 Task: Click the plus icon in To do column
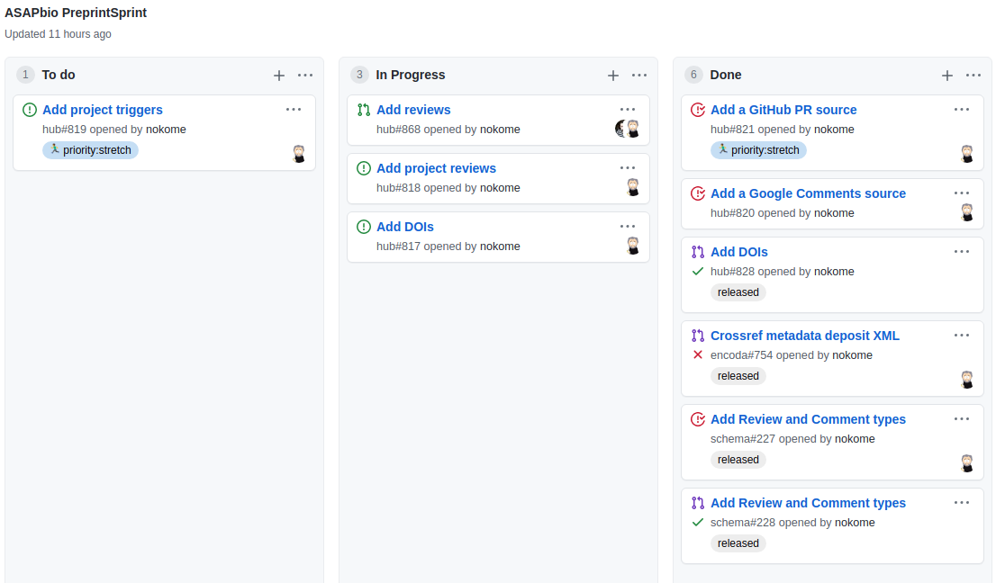[279, 76]
